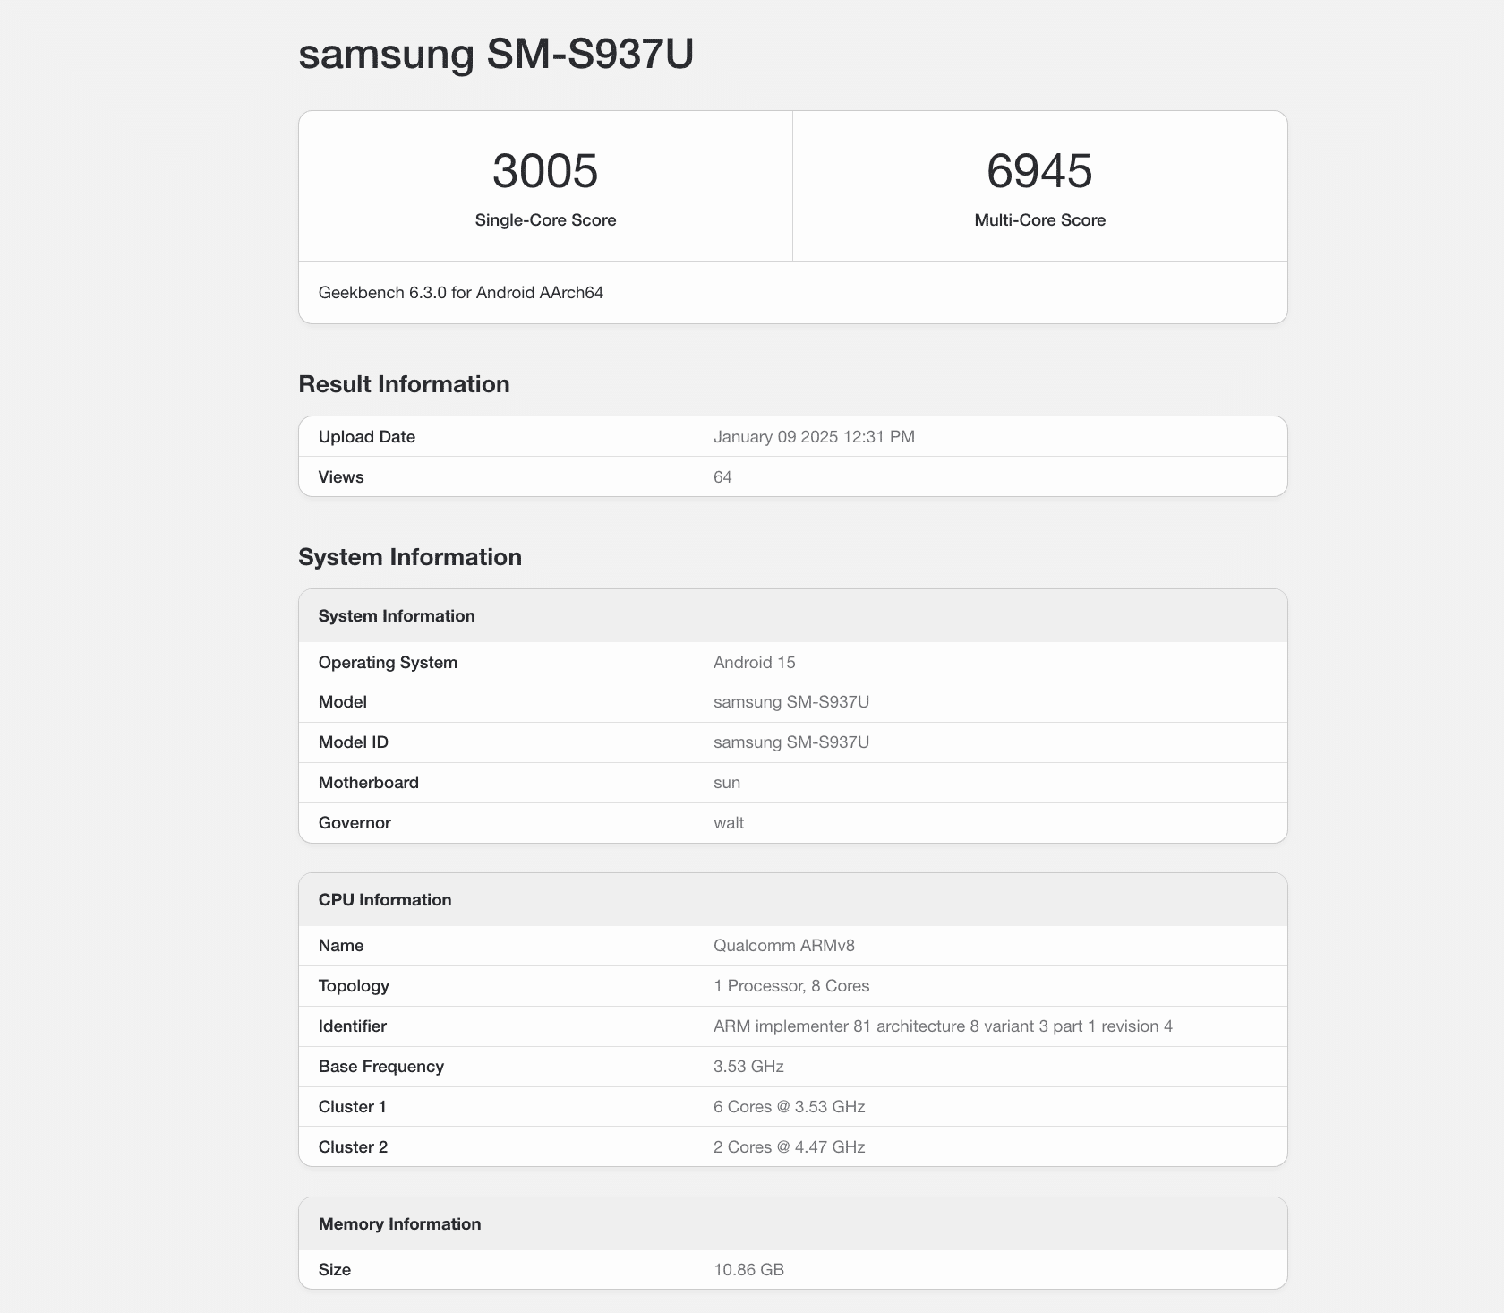Select samsung SM-S937U in the Model ID row
1504x1313 pixels.
(791, 742)
